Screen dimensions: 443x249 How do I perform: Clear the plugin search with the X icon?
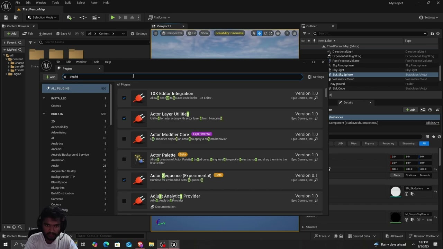point(65,77)
